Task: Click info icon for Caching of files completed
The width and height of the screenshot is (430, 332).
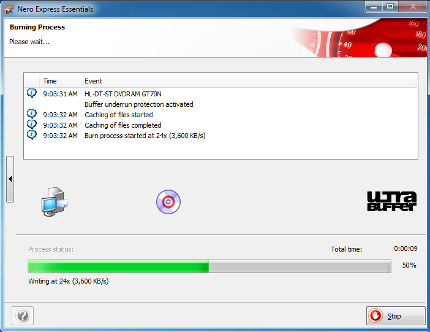Action: click(x=31, y=124)
